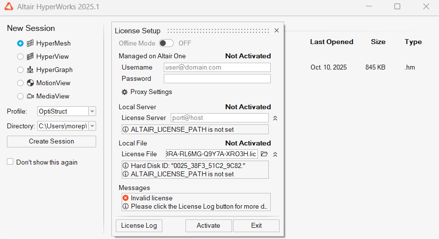Click the Directory path field
439x239 pixels.
(x=63, y=126)
